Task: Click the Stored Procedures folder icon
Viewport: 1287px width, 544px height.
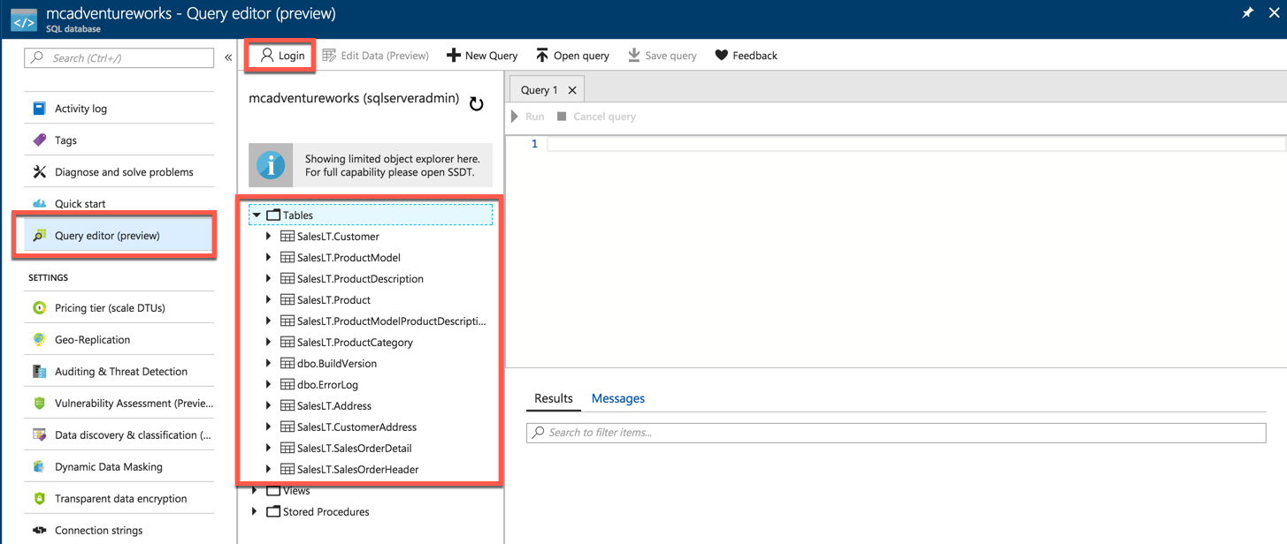Action: point(273,512)
